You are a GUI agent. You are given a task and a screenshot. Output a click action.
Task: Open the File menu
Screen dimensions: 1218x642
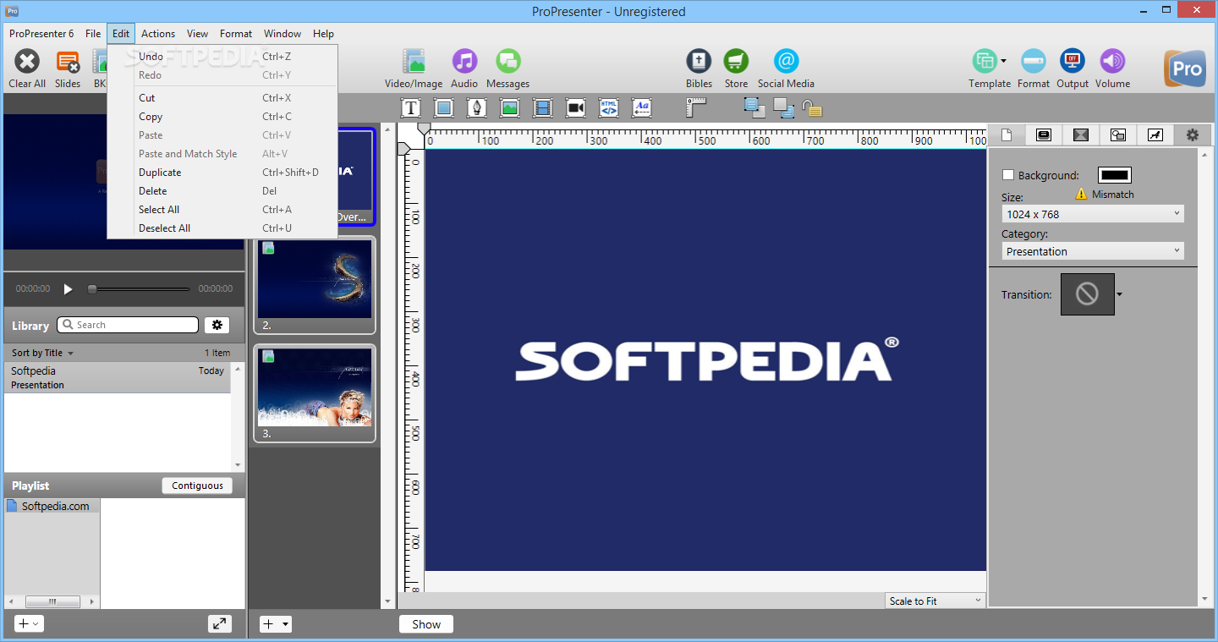tap(93, 34)
